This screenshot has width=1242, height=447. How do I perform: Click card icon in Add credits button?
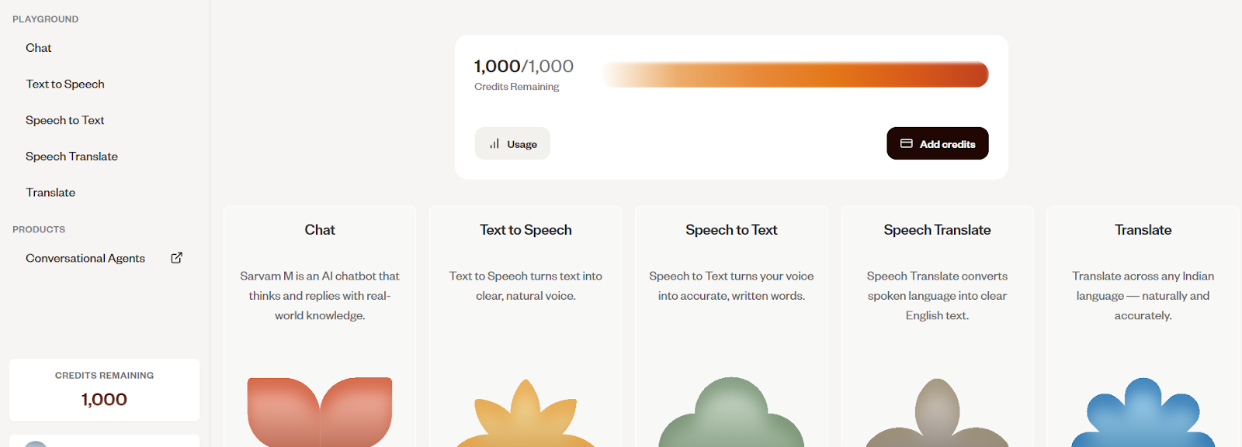(x=906, y=143)
